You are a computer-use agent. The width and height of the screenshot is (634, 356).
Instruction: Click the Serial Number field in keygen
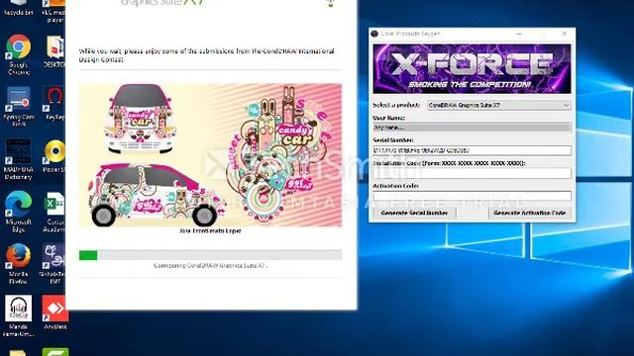472,150
